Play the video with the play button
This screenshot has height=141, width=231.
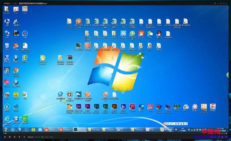click(x=5, y=137)
